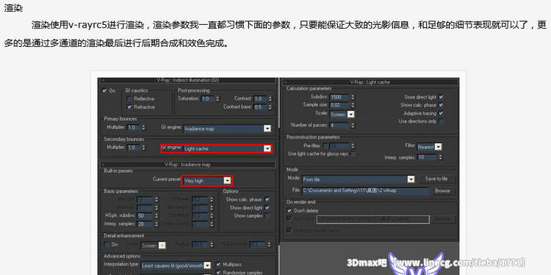Click the Saturation value field
551x275 pixels.
click(x=207, y=98)
